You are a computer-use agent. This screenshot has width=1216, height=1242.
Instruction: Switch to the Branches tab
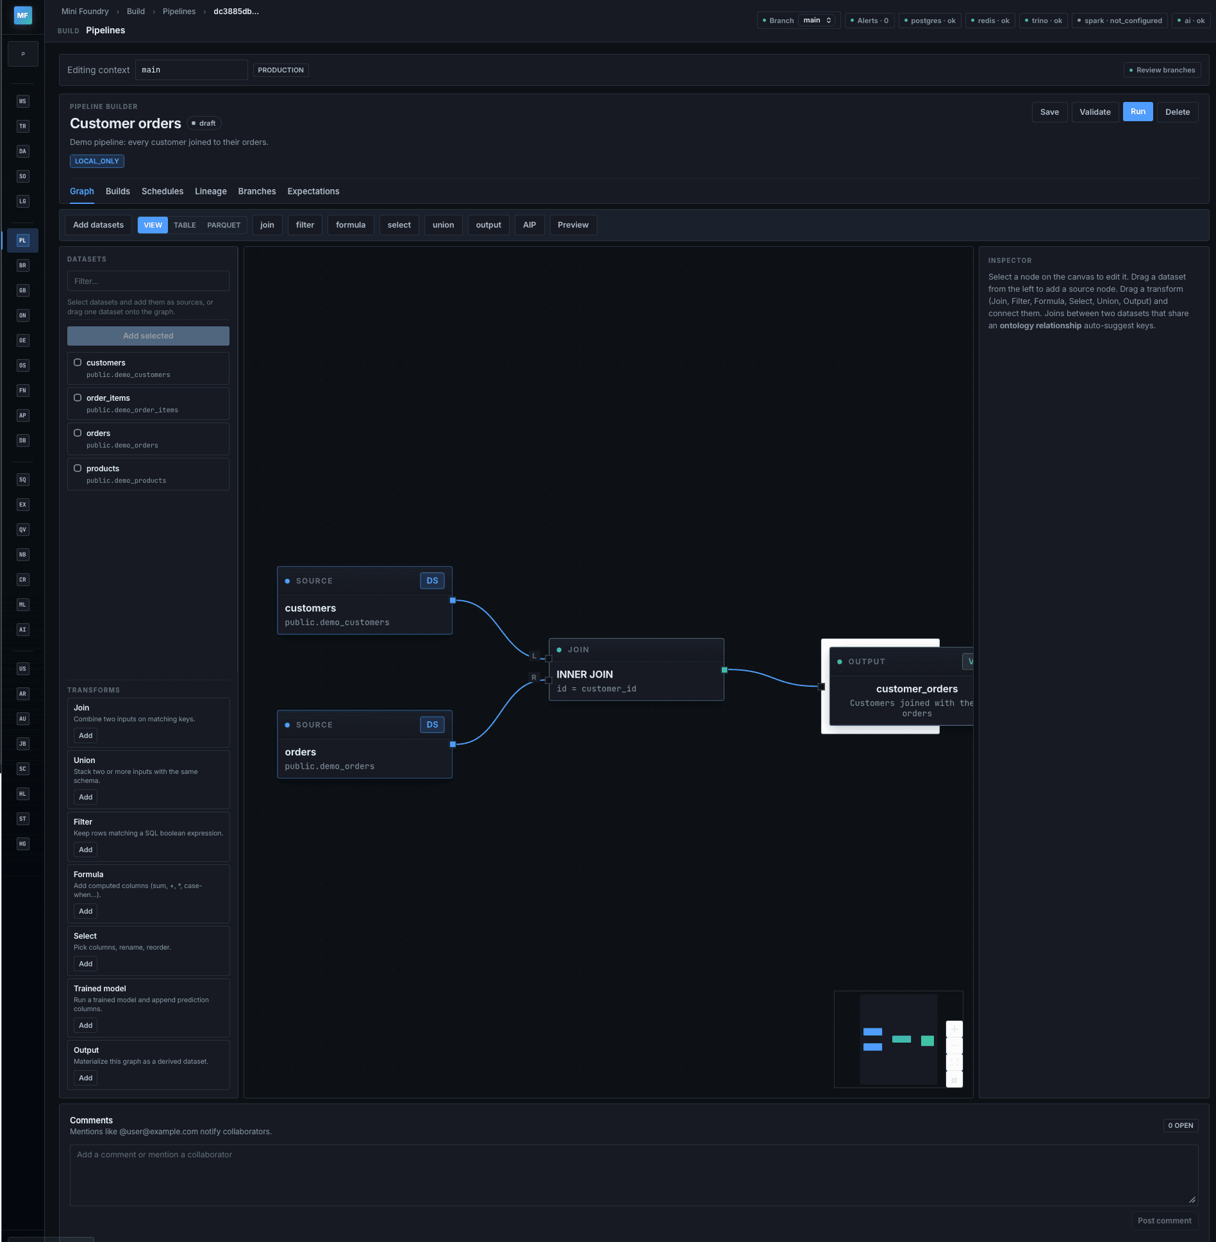[x=257, y=192]
